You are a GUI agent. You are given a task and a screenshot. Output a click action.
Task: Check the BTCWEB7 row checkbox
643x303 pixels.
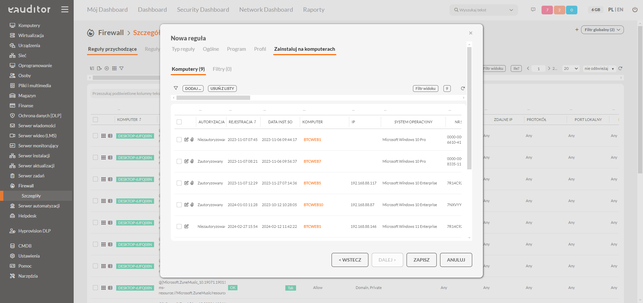coord(179,161)
